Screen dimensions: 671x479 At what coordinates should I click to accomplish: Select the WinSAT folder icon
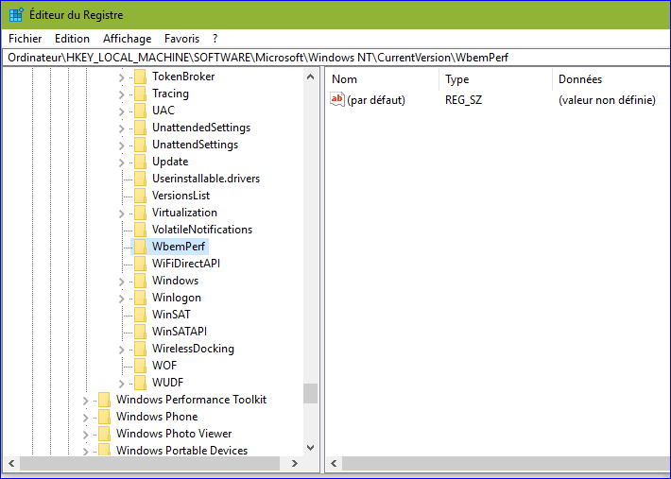tap(140, 315)
